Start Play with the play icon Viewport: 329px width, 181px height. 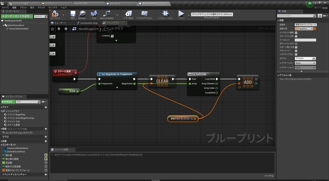(181, 14)
